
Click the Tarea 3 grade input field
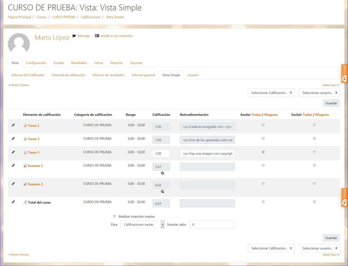point(161,153)
